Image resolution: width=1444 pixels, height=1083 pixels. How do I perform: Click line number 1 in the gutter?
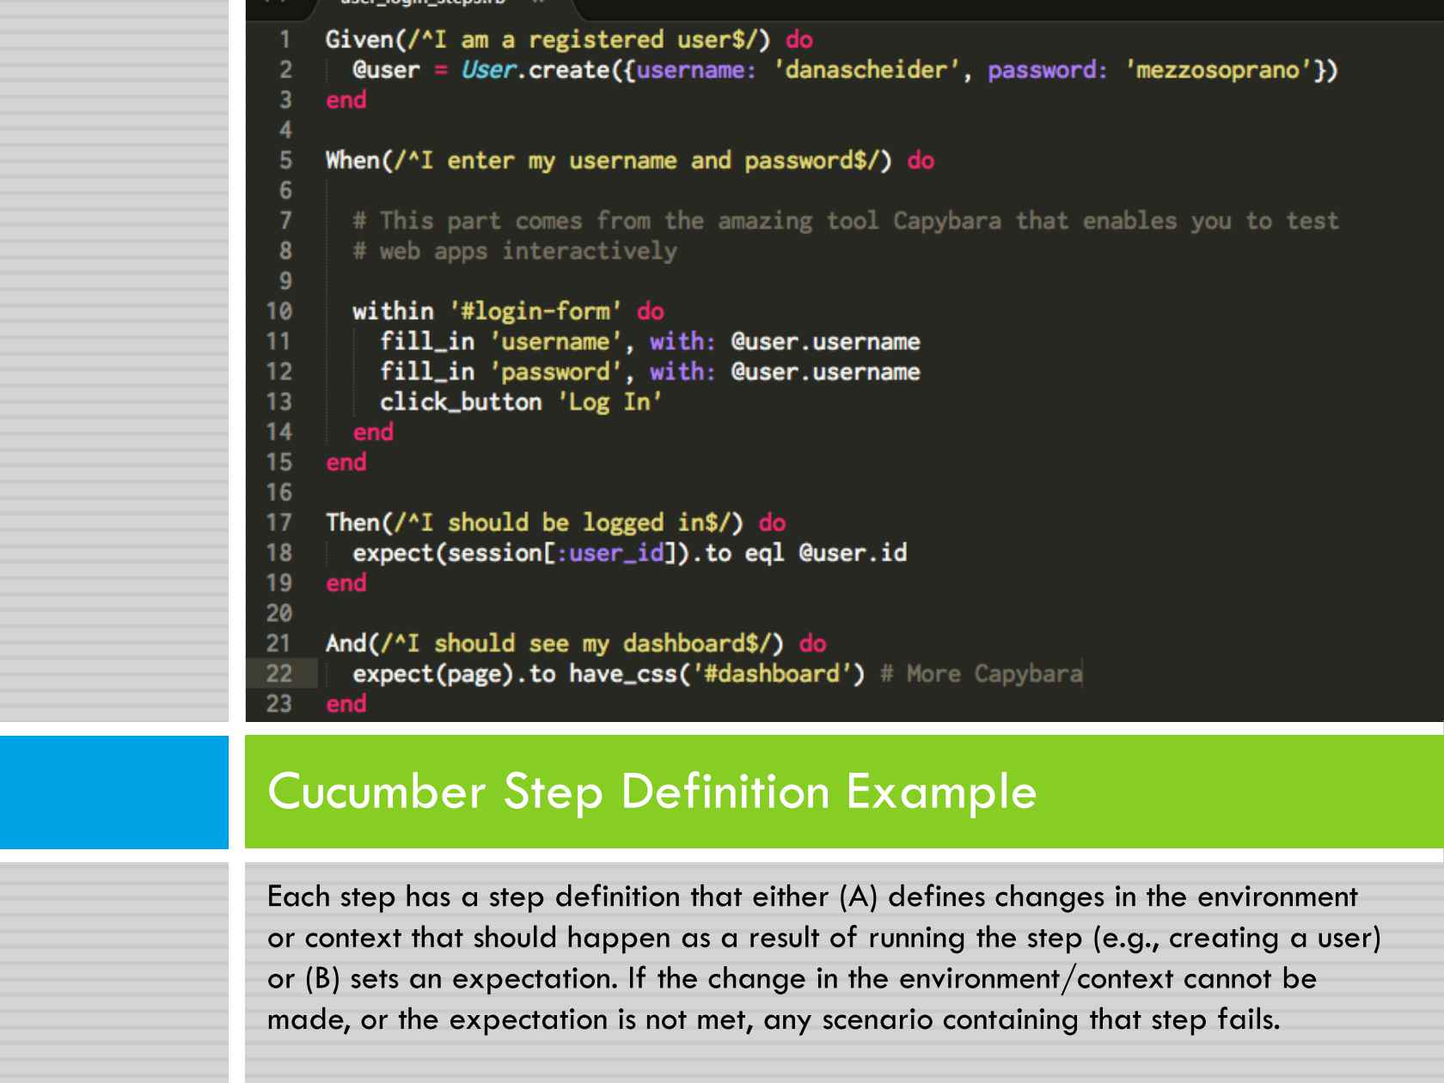tap(285, 40)
